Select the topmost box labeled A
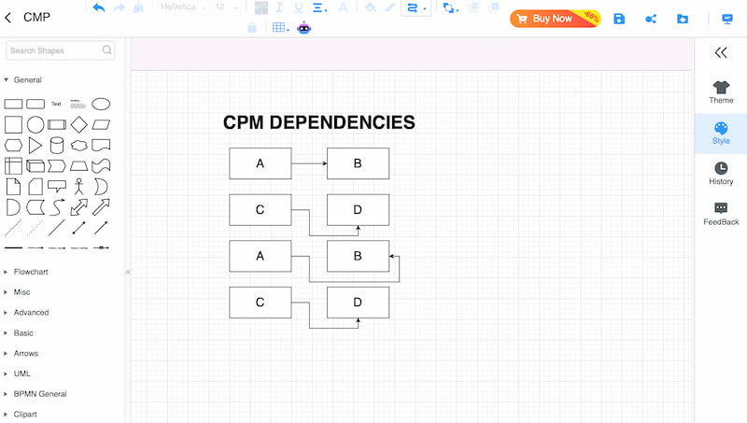747x423 pixels. pyautogui.click(x=261, y=163)
